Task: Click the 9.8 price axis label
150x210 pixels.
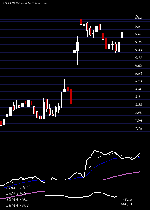Action: pyautogui.click(x=138, y=26)
